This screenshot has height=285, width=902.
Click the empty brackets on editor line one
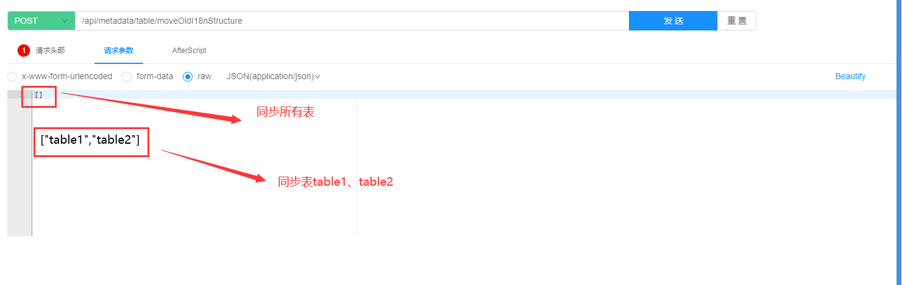[38, 95]
